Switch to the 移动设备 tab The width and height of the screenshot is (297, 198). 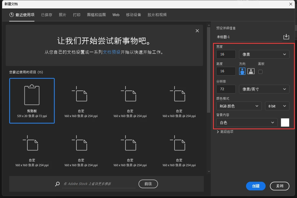134,15
